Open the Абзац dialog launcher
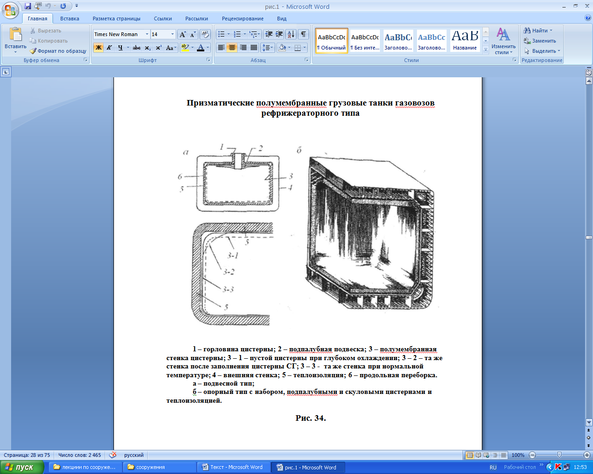Screen dimensions: 593x474 click(307, 60)
